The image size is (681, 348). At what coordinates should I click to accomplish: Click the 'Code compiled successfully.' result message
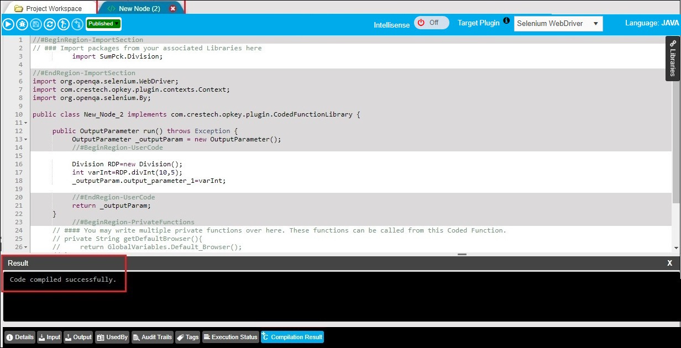point(63,280)
